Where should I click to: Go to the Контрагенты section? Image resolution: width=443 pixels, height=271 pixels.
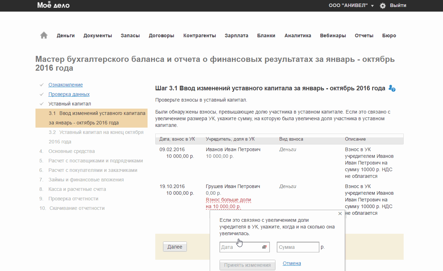click(x=200, y=36)
